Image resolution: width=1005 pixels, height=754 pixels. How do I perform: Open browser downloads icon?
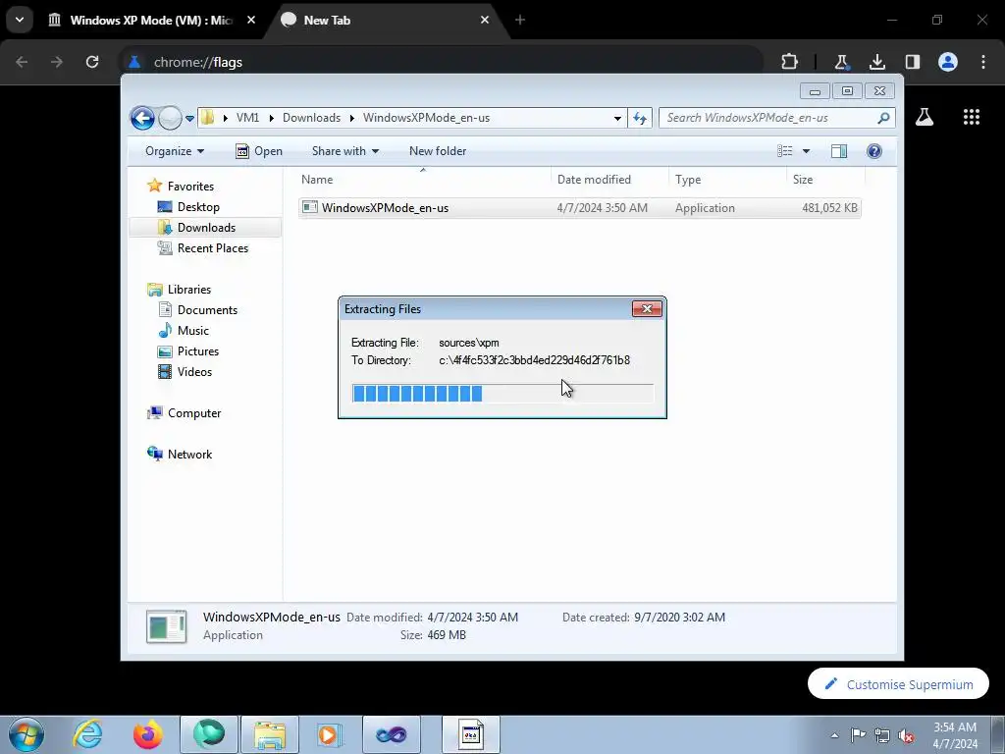[x=876, y=62]
